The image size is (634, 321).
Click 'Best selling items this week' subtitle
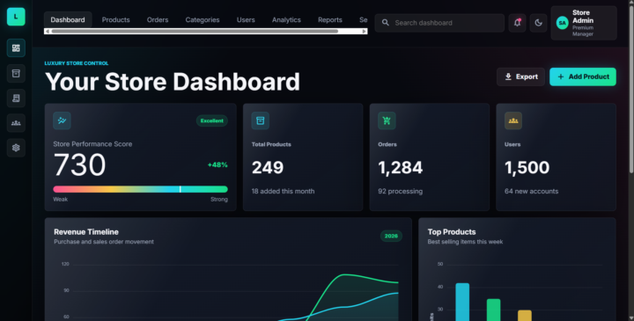tap(465, 242)
